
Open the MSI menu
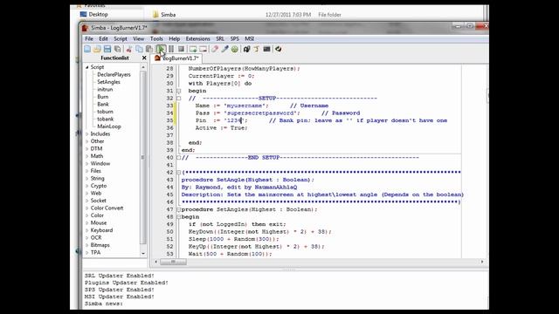(x=249, y=38)
